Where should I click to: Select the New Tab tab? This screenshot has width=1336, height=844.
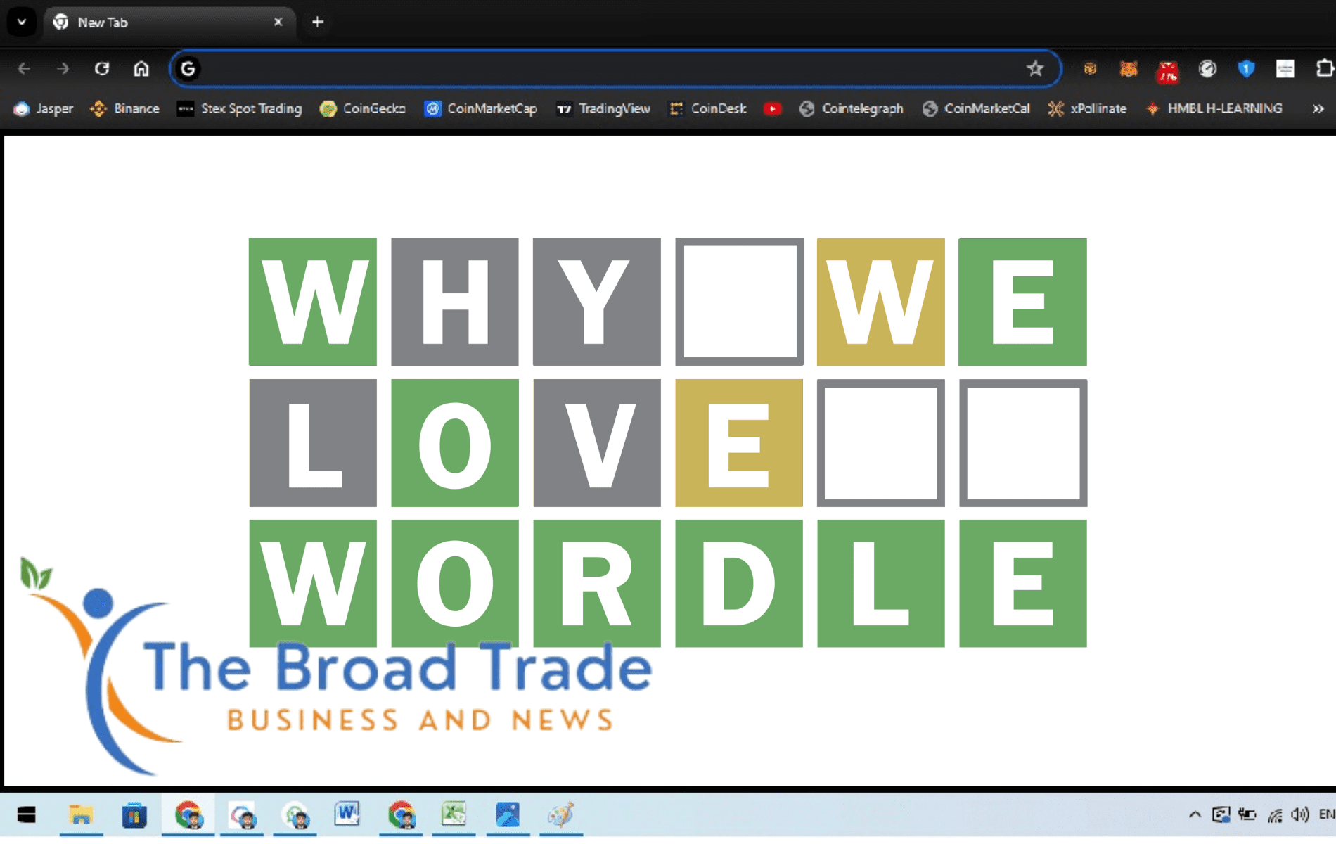coord(169,22)
